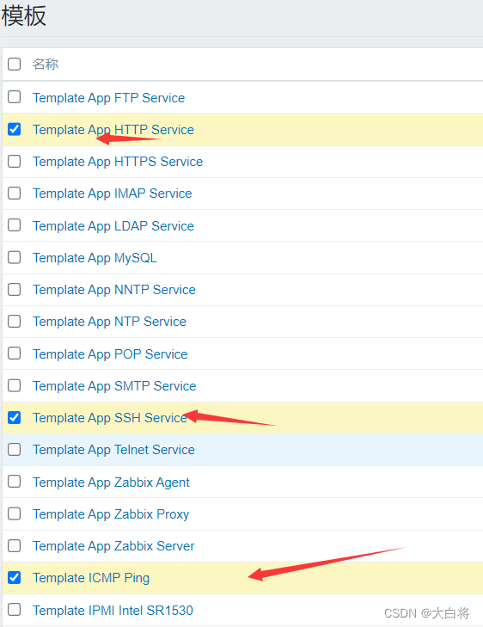Check the Template App Zabbix Server checkbox
This screenshot has width=483, height=627.
pyautogui.click(x=15, y=545)
